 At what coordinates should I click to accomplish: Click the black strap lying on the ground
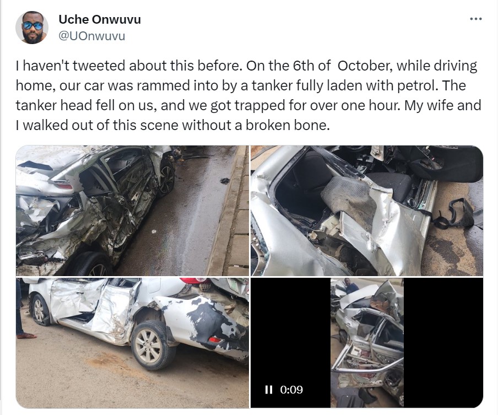coord(454,213)
